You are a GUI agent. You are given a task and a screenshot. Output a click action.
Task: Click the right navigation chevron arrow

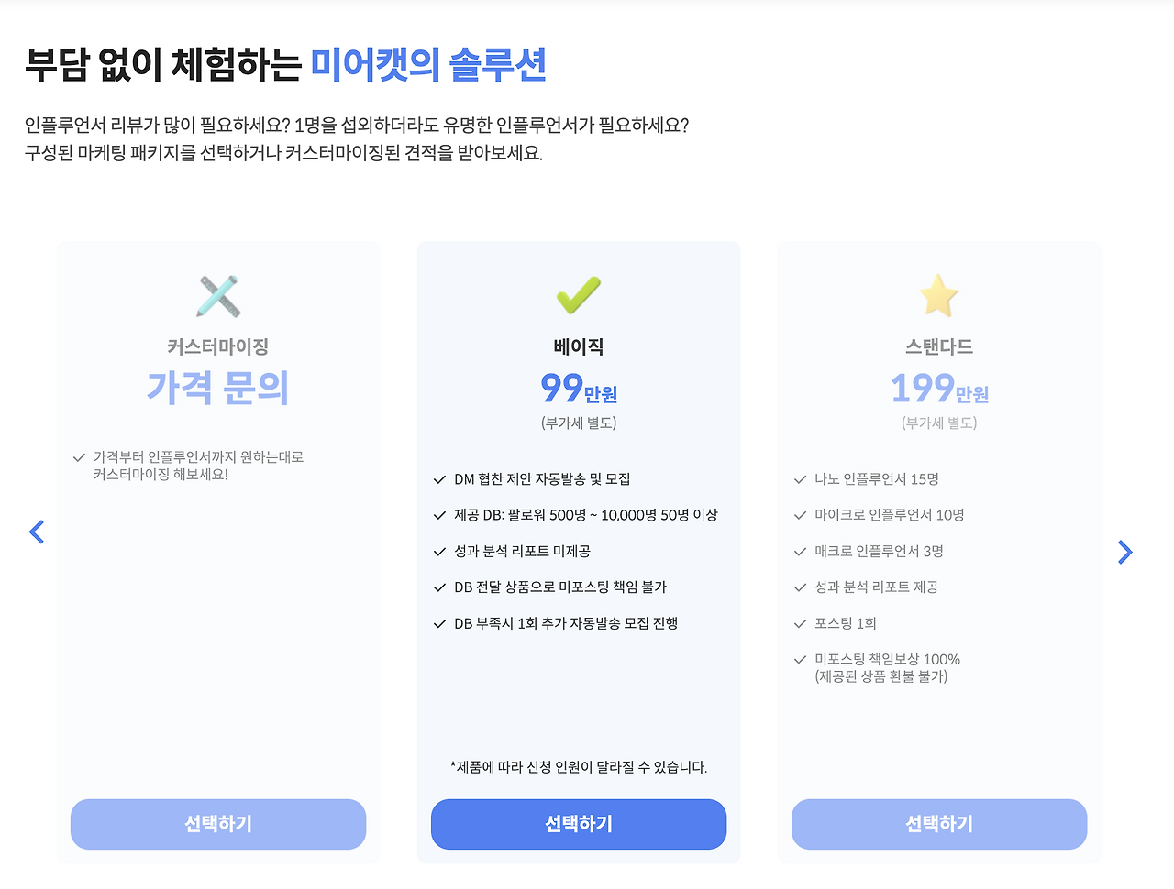[1125, 552]
